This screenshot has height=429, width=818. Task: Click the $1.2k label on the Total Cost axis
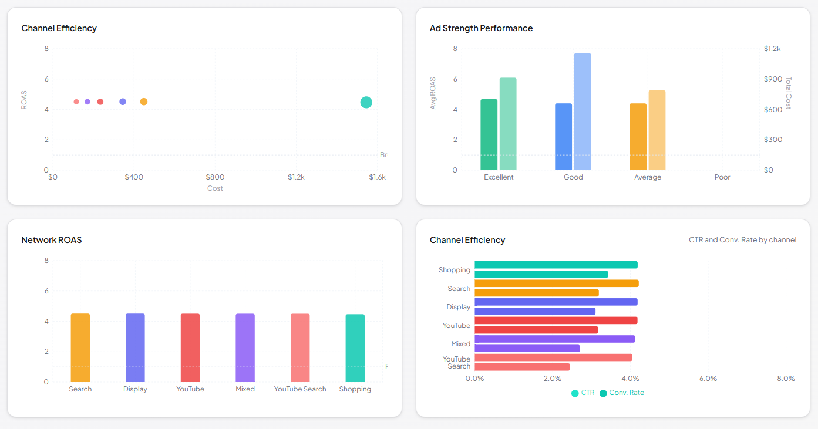coord(772,49)
